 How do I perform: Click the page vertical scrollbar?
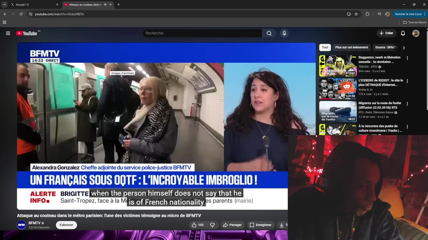point(427,70)
